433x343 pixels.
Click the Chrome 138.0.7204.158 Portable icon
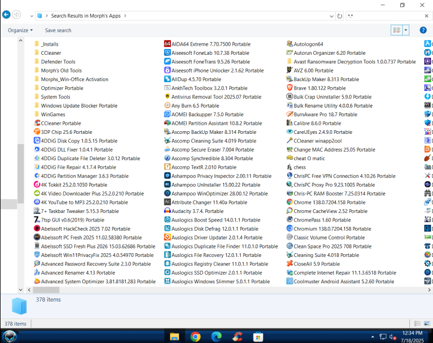click(290, 202)
